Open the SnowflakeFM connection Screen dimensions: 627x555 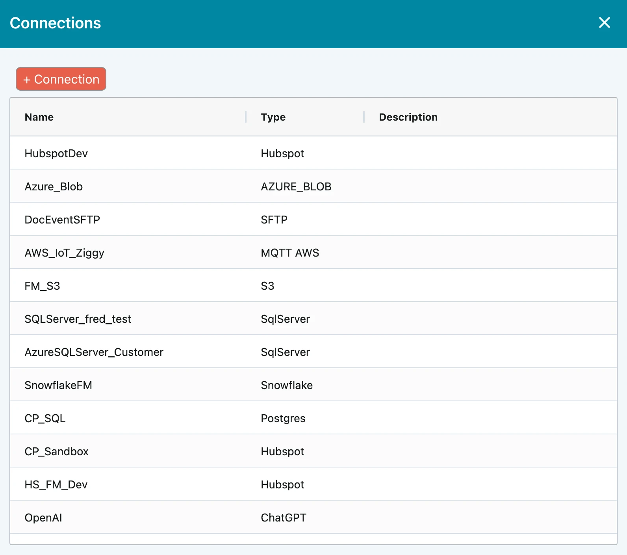[58, 385]
